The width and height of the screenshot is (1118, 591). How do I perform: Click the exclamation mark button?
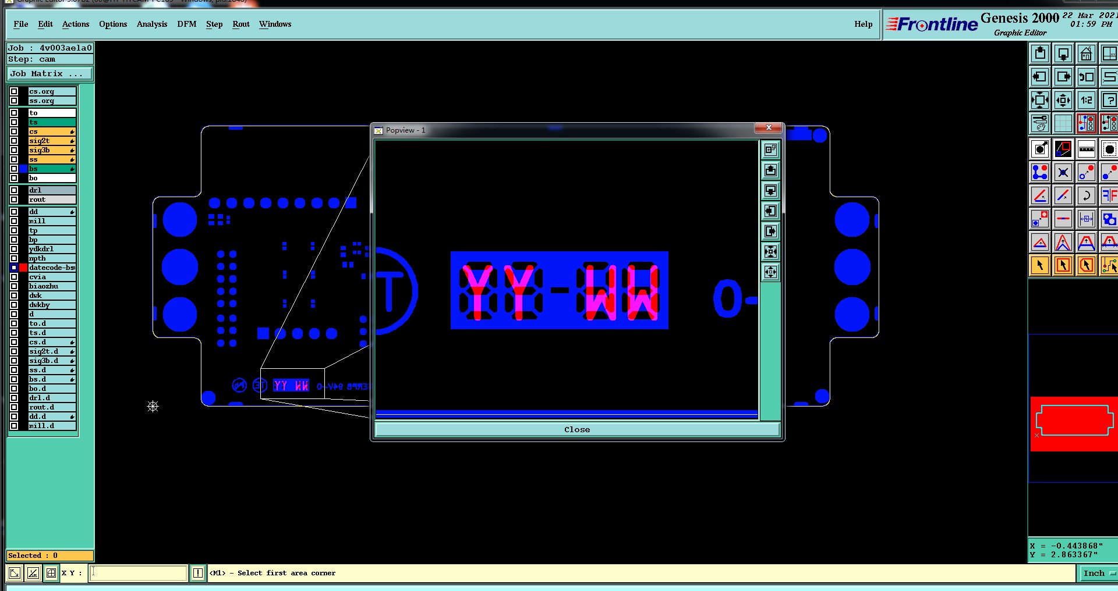click(x=198, y=573)
